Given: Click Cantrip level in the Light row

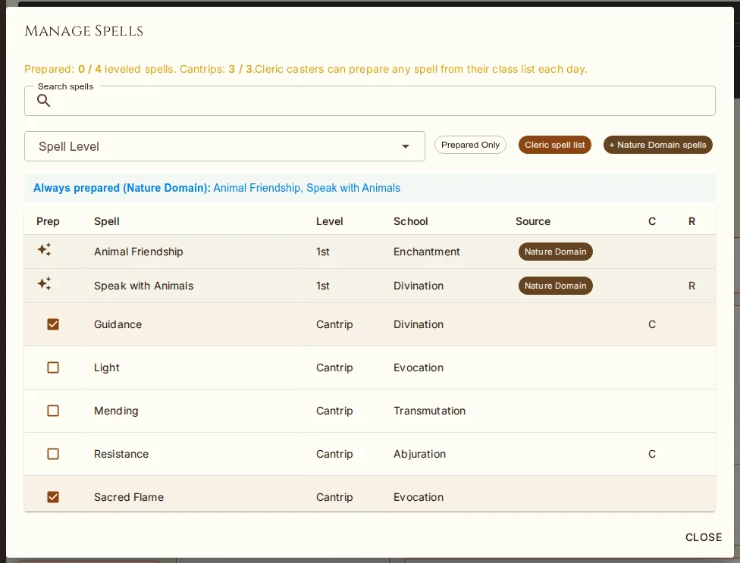Looking at the screenshot, I should click(334, 368).
